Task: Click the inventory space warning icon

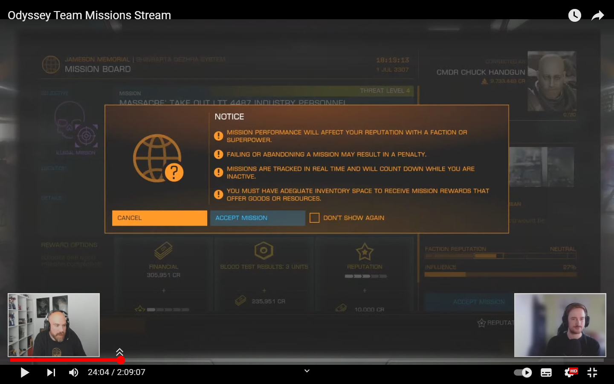Action: point(218,195)
